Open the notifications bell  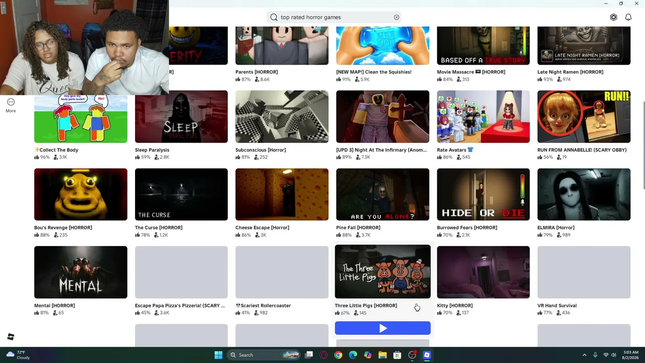(628, 17)
